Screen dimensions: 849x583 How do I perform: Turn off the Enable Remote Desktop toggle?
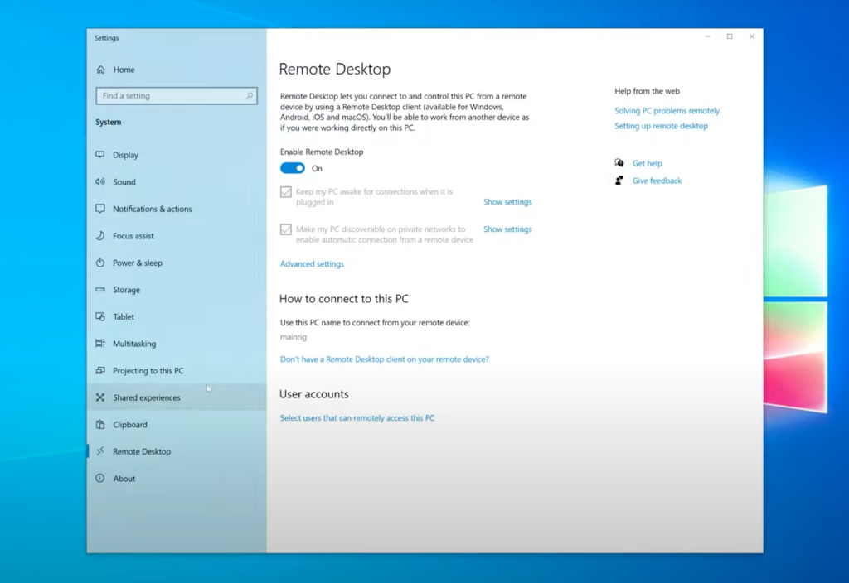tap(292, 168)
